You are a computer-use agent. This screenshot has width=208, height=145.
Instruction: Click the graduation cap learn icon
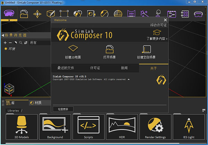(x=157, y=33)
